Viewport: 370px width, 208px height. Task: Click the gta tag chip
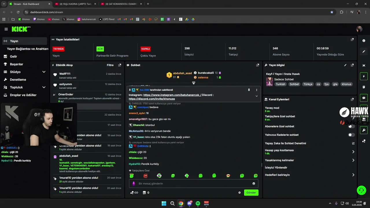[335, 84]
